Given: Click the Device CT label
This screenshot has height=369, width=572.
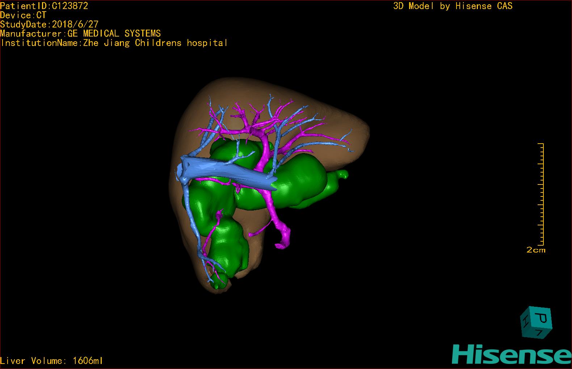Looking at the screenshot, I should click(23, 15).
